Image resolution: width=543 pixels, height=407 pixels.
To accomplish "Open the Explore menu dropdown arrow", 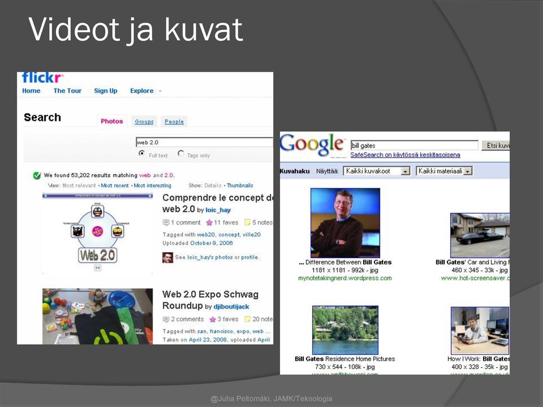I will tap(160, 91).
